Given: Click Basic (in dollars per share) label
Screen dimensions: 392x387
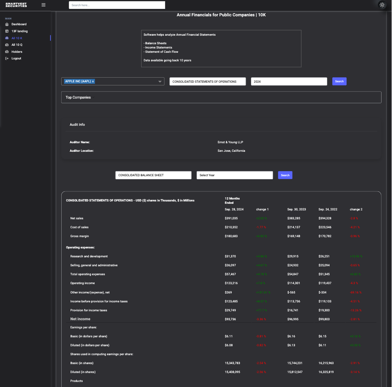Looking at the screenshot, I should click(x=89, y=337).
